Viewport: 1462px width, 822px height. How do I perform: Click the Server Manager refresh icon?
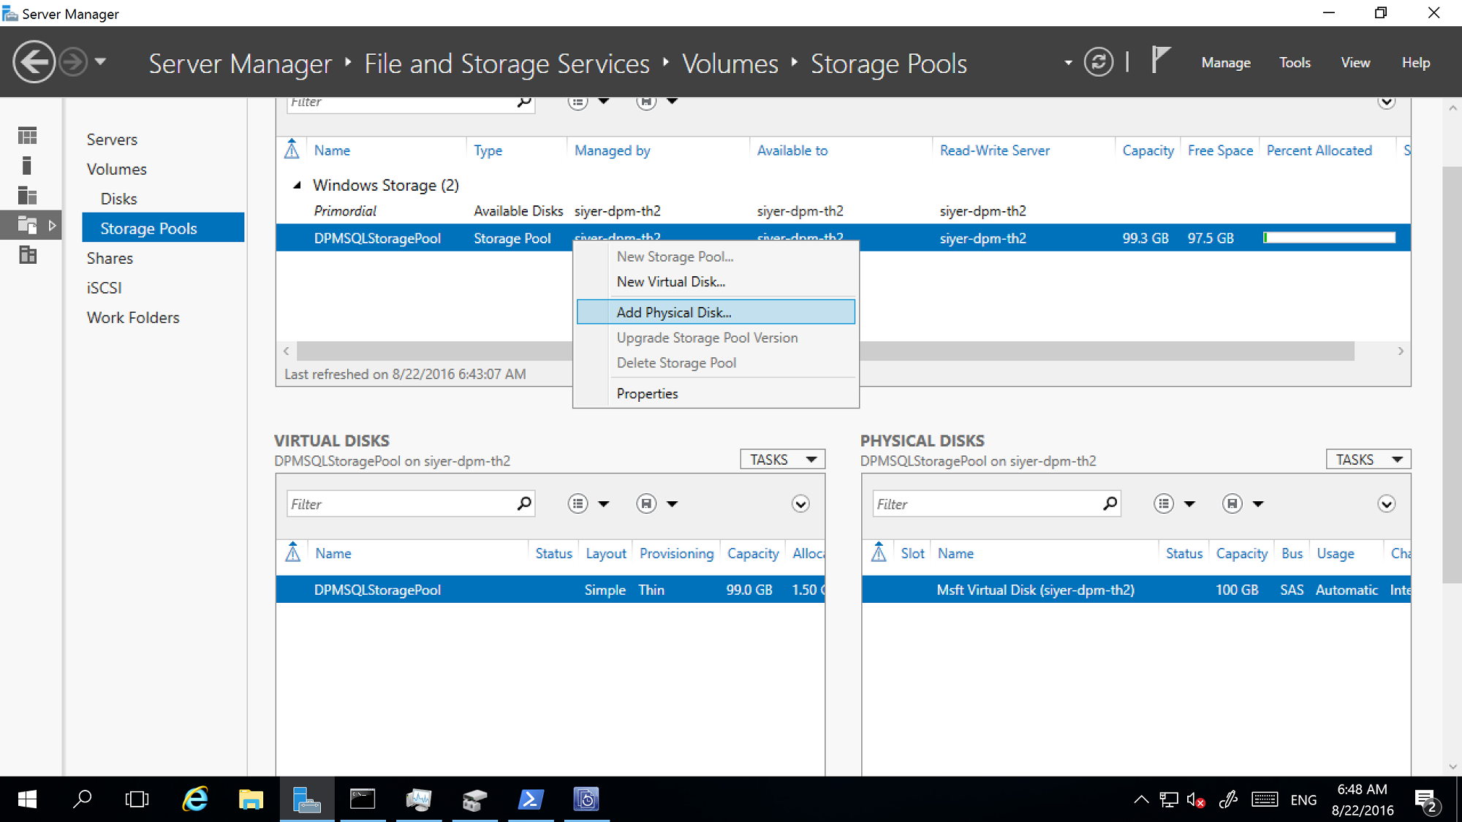coord(1102,62)
